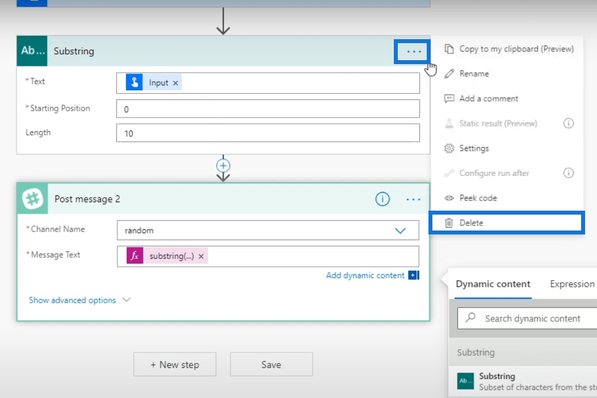The height and width of the screenshot is (398, 597).
Task: Click the Search dynamic content box
Action: click(x=527, y=319)
